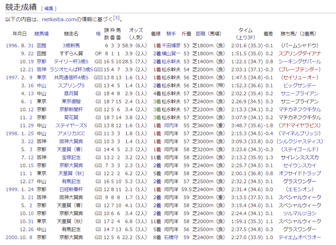The height and width of the screenshot is (245, 336).
Task: Open the 3歳新馬 race link
Action: point(71,46)
